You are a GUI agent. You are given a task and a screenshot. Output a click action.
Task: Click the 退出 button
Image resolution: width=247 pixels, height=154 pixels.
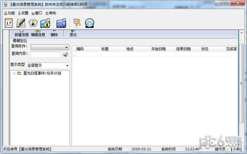coord(73,33)
